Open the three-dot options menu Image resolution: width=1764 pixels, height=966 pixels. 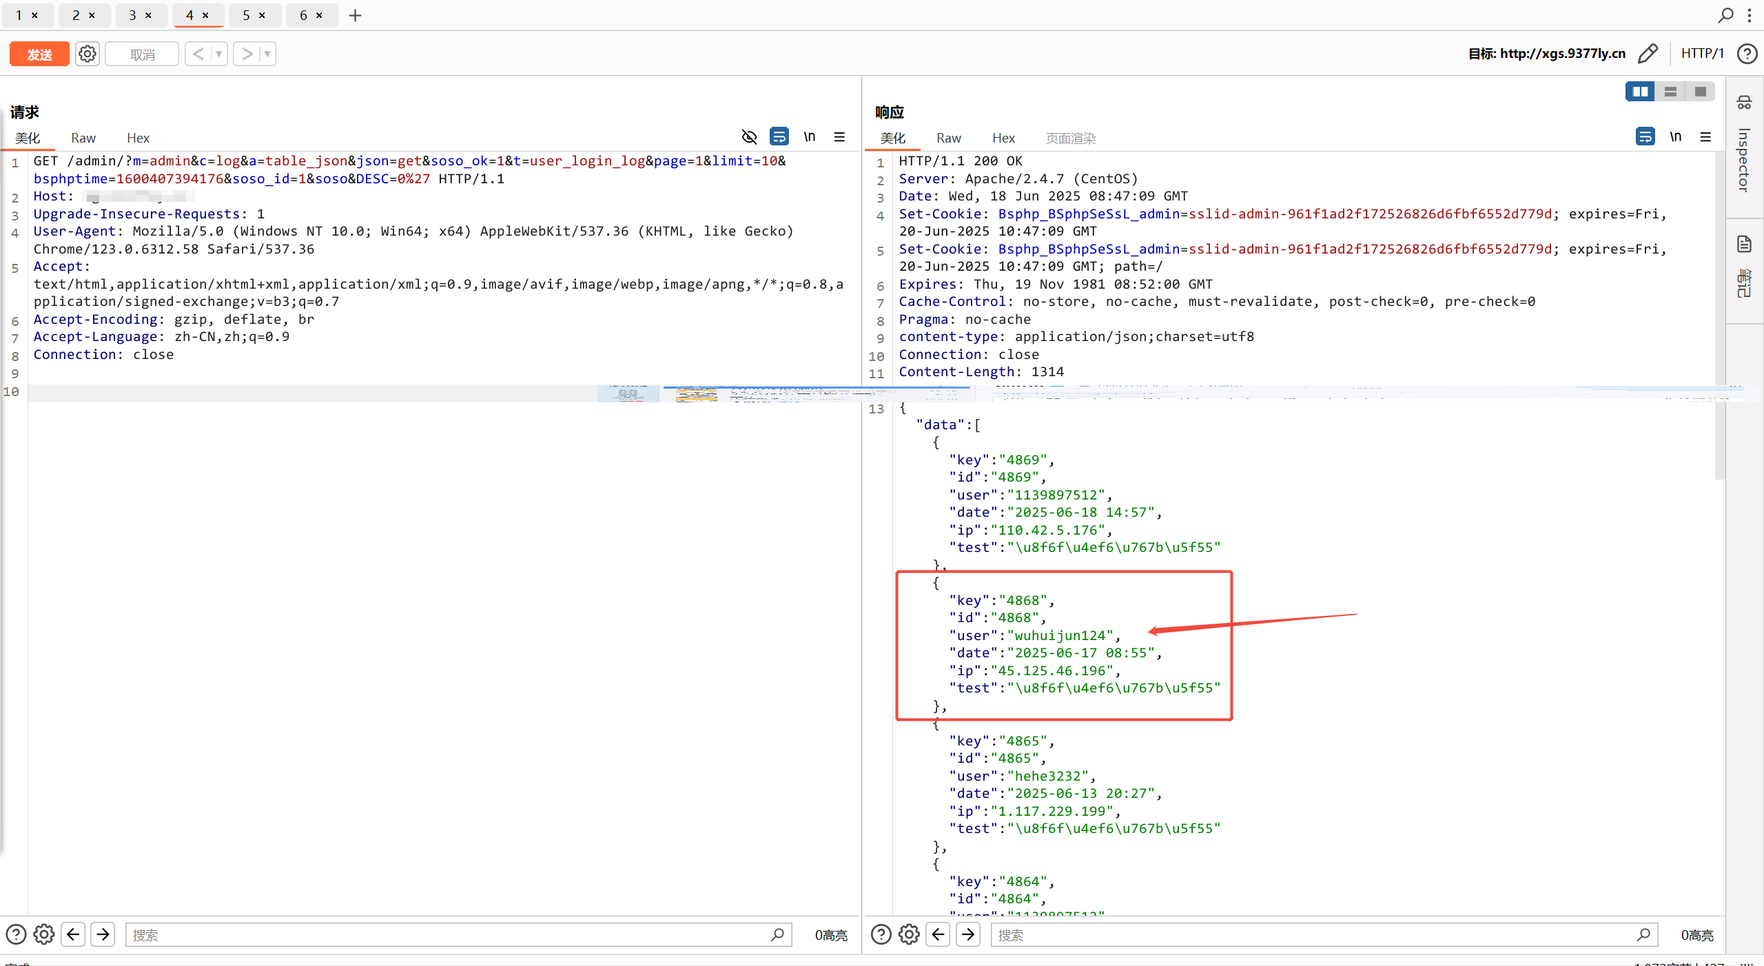click(x=1750, y=15)
